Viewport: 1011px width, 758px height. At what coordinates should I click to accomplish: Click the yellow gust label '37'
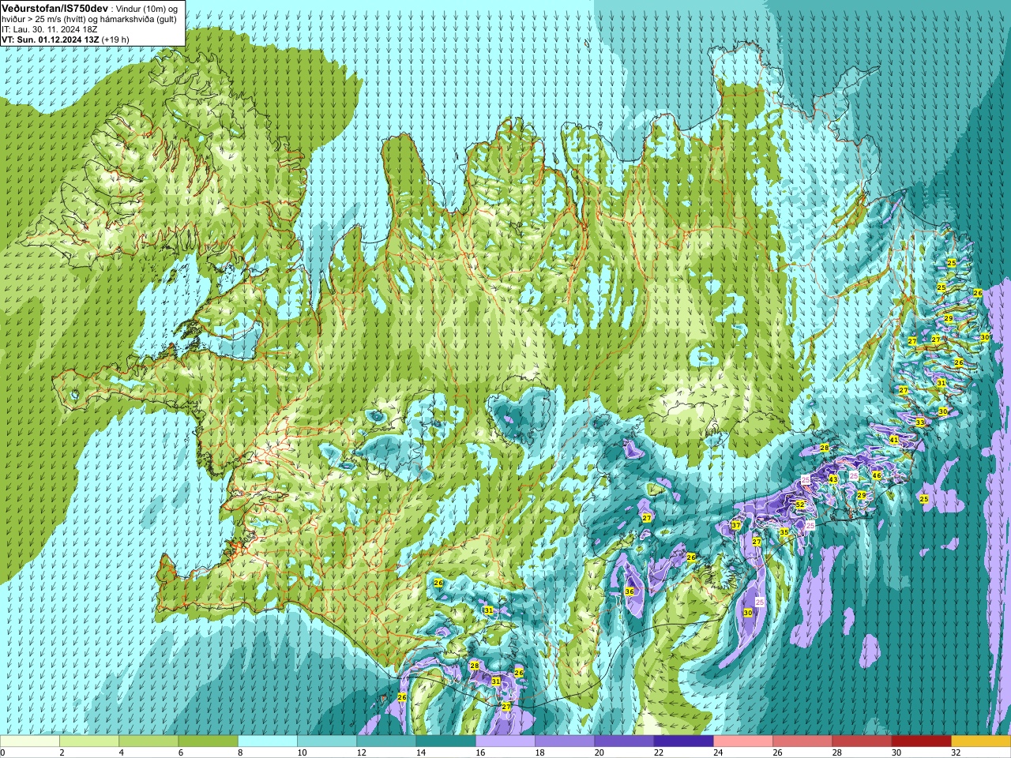[x=735, y=525]
